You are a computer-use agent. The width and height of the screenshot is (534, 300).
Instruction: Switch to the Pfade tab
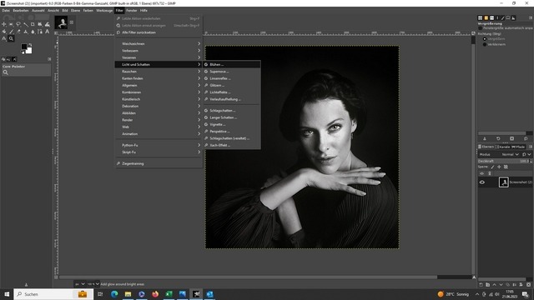[x=518, y=147]
